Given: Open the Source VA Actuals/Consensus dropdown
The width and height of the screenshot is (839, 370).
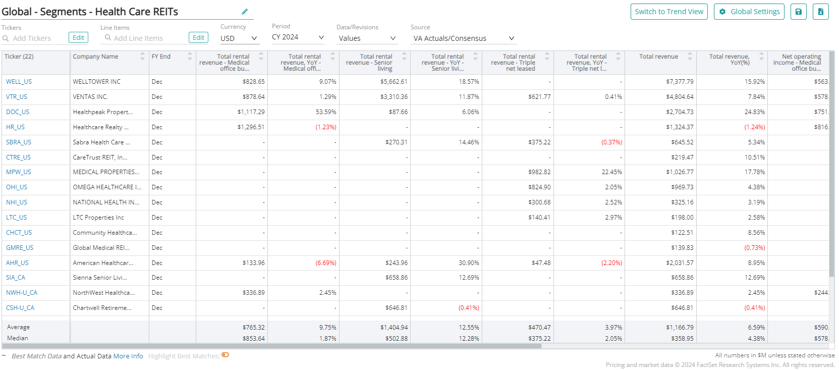Looking at the screenshot, I should (464, 38).
